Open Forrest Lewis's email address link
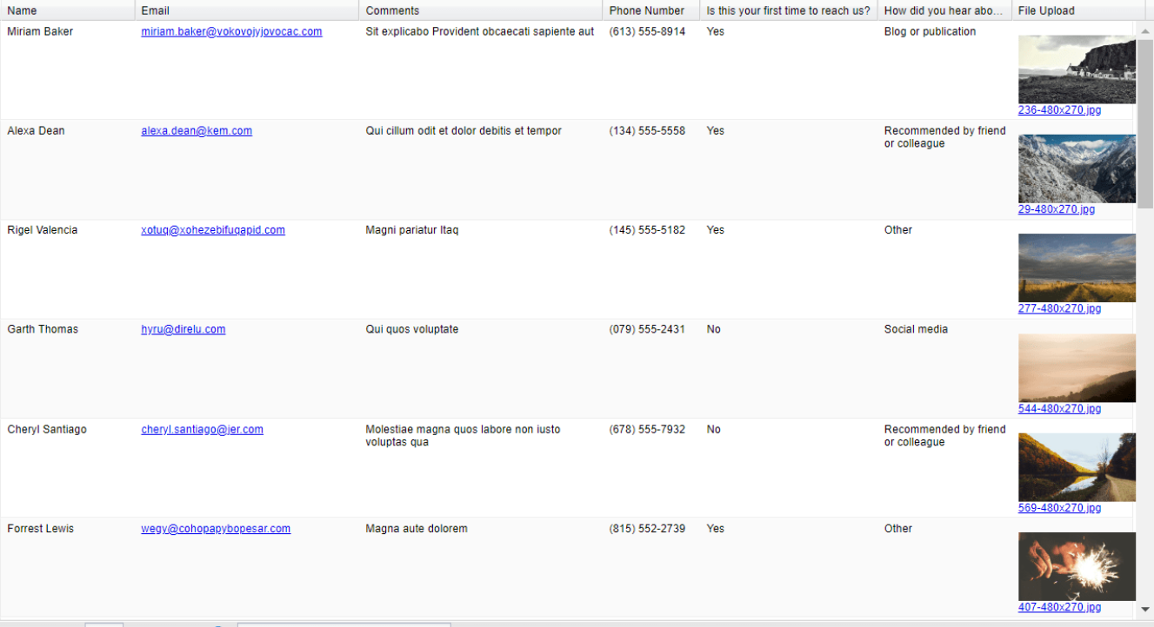This screenshot has height=627, width=1154. pyautogui.click(x=216, y=529)
